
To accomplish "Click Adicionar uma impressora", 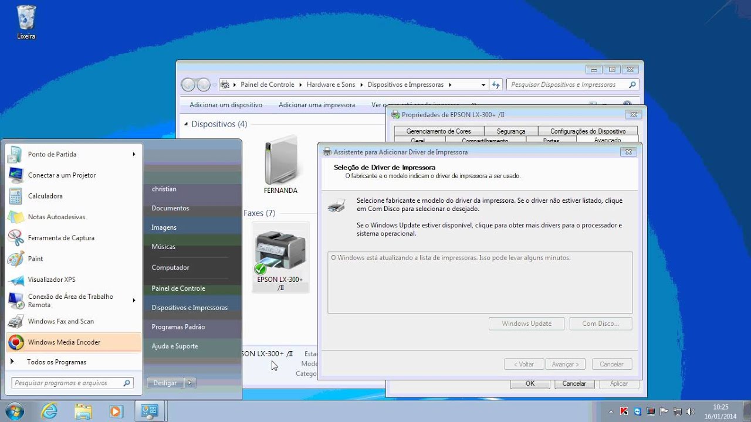I will click(317, 105).
